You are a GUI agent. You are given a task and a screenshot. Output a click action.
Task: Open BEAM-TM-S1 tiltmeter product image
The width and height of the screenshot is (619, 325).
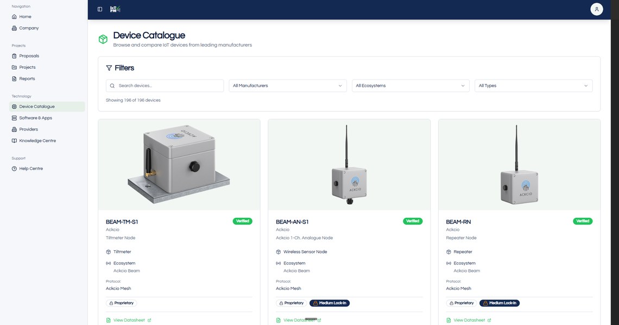179,165
